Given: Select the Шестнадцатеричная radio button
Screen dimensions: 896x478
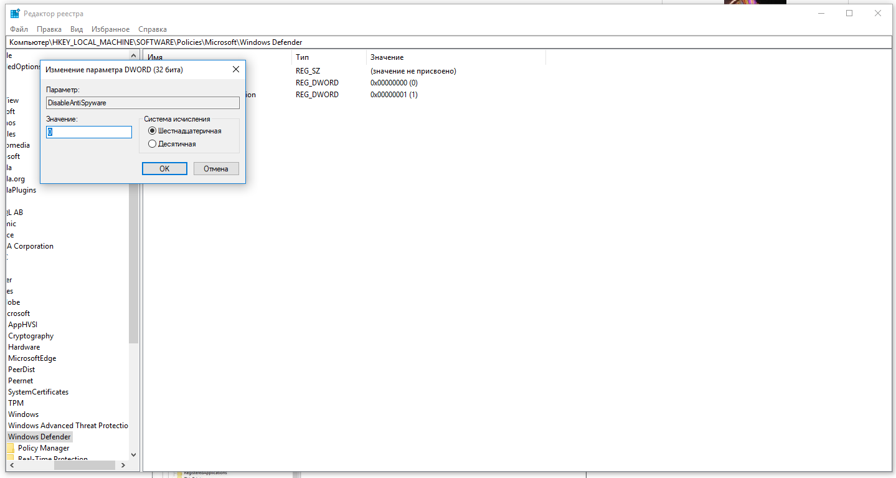Looking at the screenshot, I should tap(152, 130).
